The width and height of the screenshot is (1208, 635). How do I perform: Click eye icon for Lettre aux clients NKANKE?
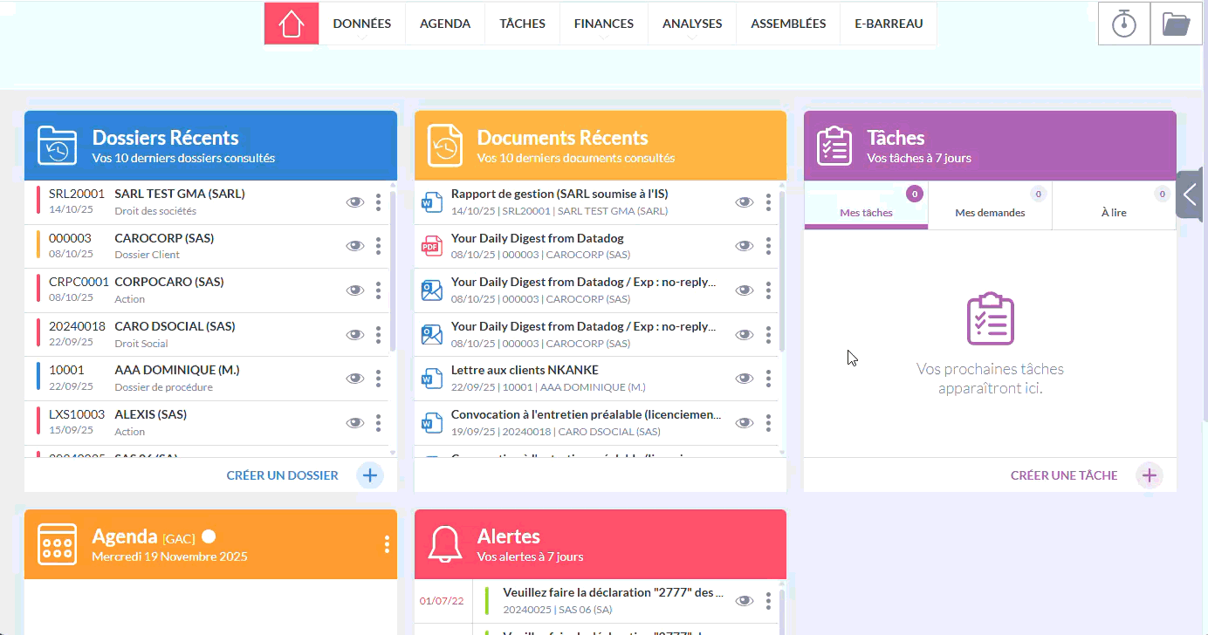(x=744, y=379)
